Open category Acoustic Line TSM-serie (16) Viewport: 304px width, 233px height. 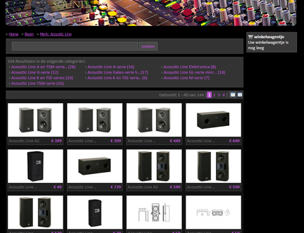[x=37, y=84]
